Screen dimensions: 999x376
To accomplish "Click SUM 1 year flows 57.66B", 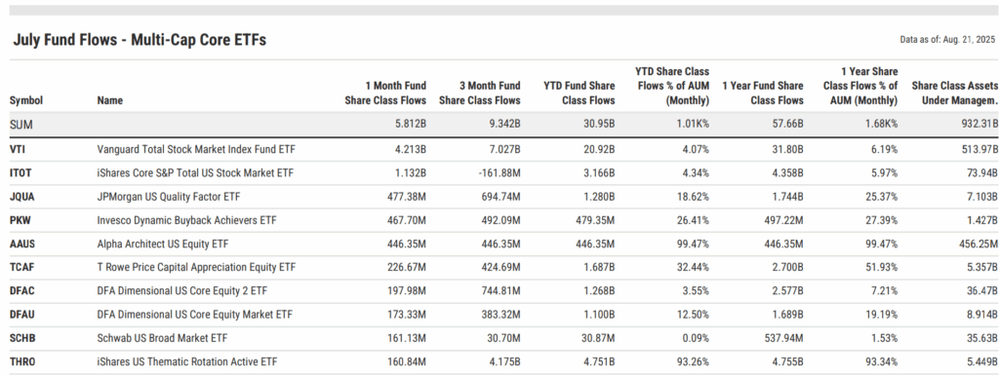I will [787, 125].
